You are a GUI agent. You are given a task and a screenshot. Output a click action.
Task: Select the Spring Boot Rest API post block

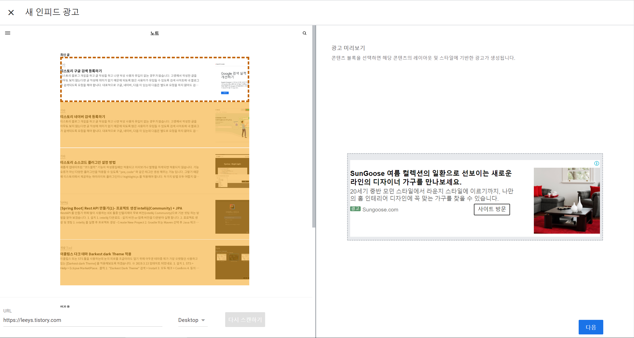155,217
